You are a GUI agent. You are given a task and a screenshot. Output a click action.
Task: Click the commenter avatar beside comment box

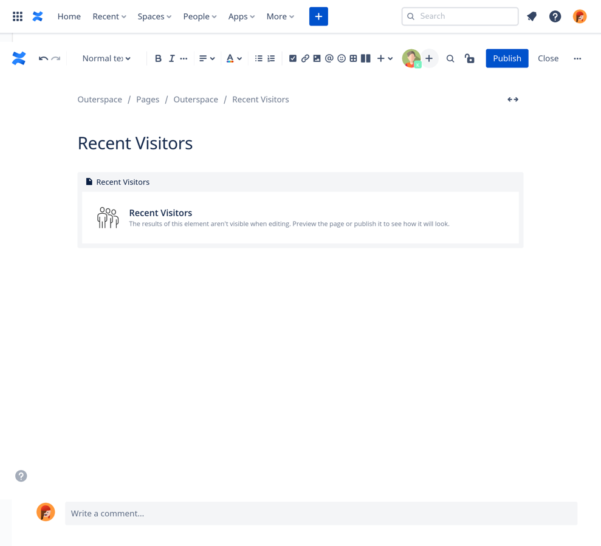tap(46, 512)
